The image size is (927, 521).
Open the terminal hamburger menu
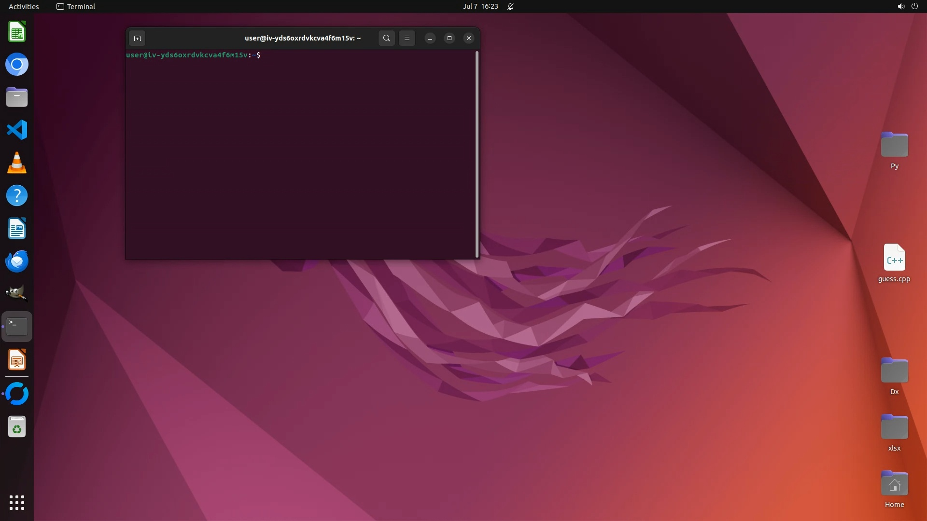coord(407,38)
